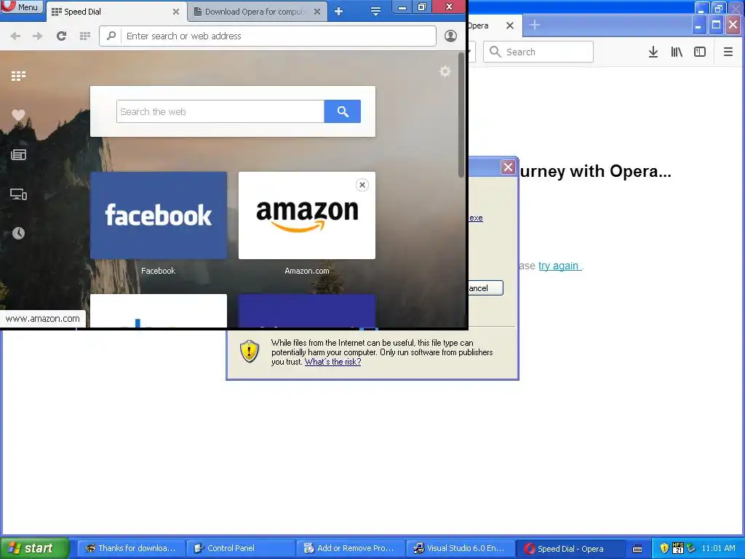Screen dimensions: 745x559
Task: Click the blue search magnifier button
Action: (x=343, y=111)
